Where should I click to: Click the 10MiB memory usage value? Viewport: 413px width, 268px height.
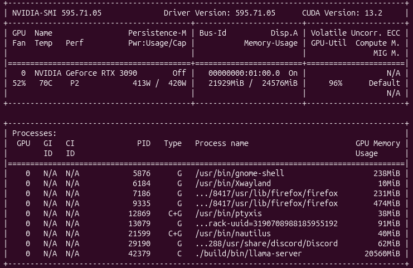pyautogui.click(x=389, y=183)
